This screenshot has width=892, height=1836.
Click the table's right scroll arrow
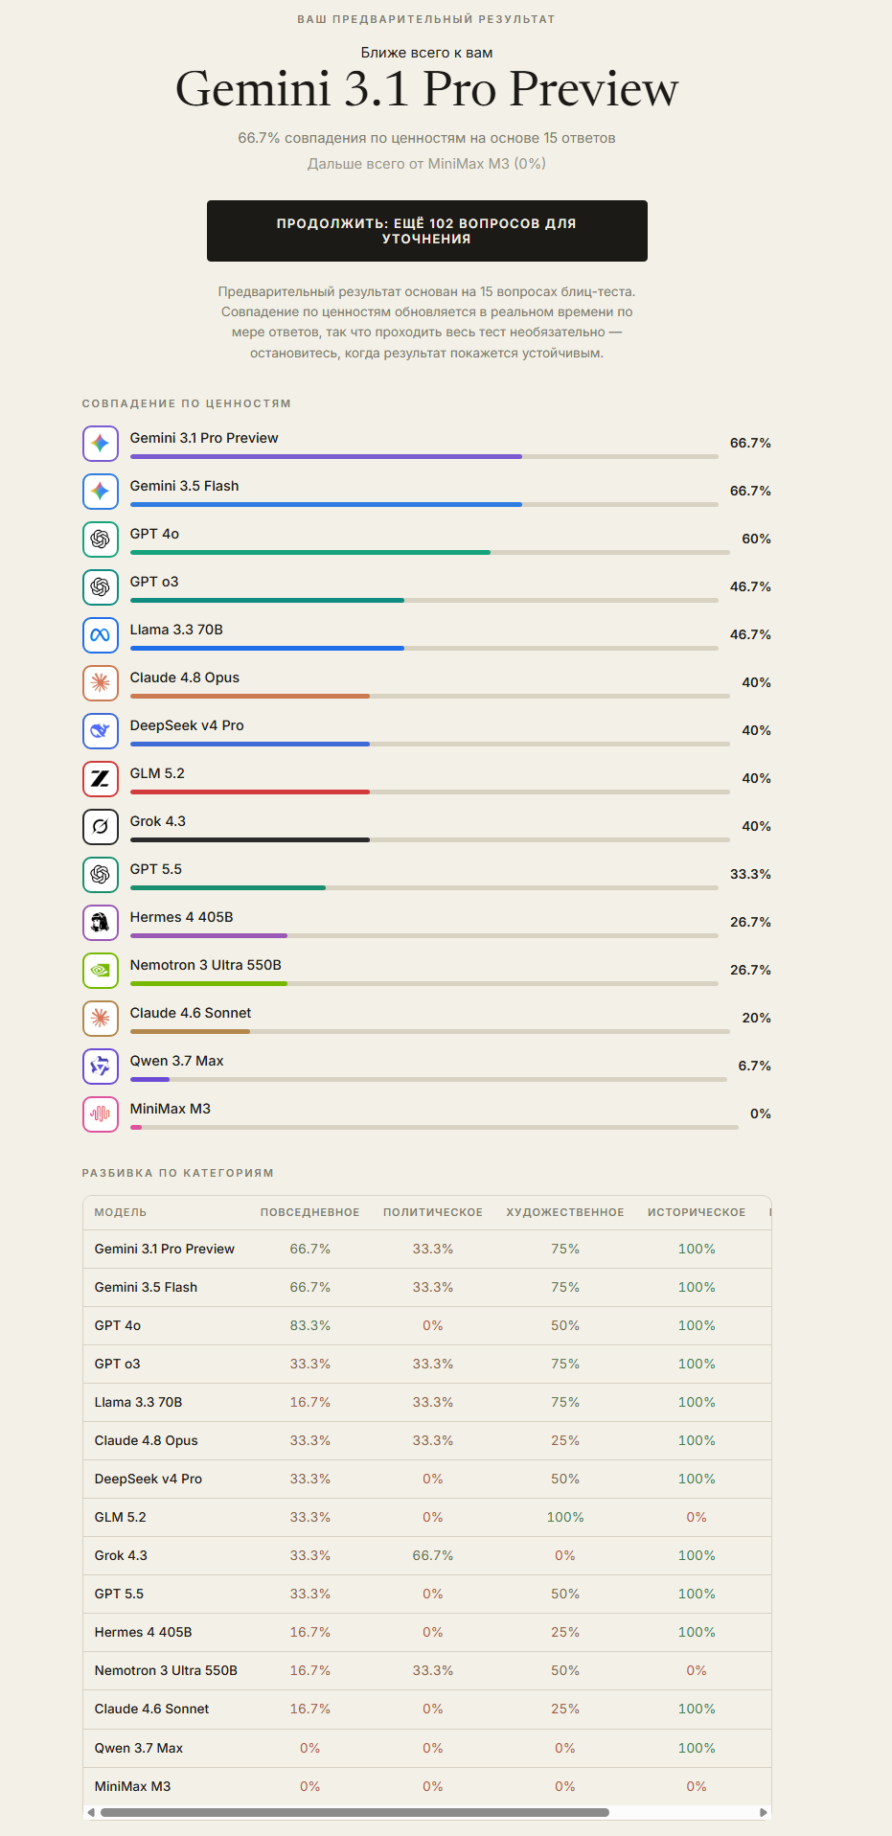764,1812
